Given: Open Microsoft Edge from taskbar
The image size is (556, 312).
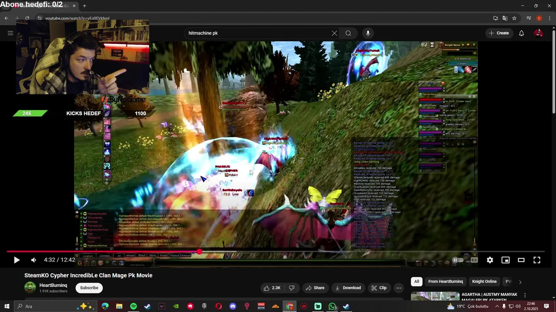Looking at the screenshot, I should [x=105, y=306].
